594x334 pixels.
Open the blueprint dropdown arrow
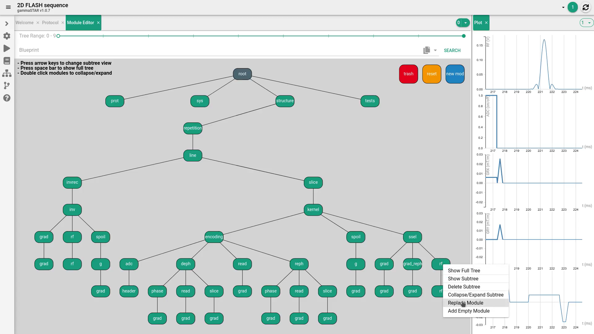pos(435,50)
